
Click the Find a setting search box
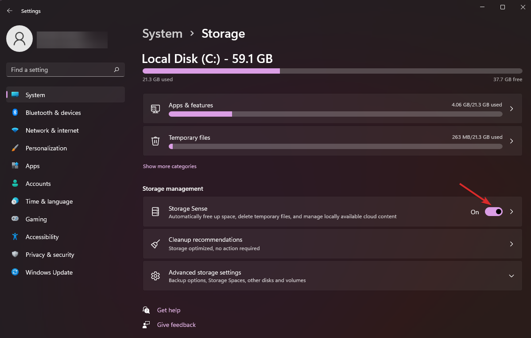tap(66, 70)
